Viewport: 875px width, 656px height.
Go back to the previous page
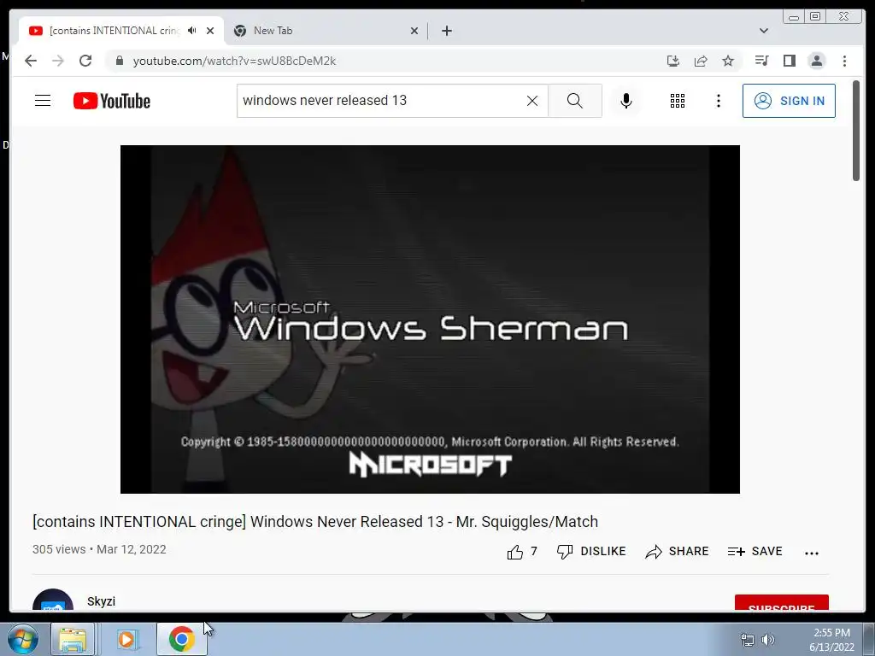(31, 61)
